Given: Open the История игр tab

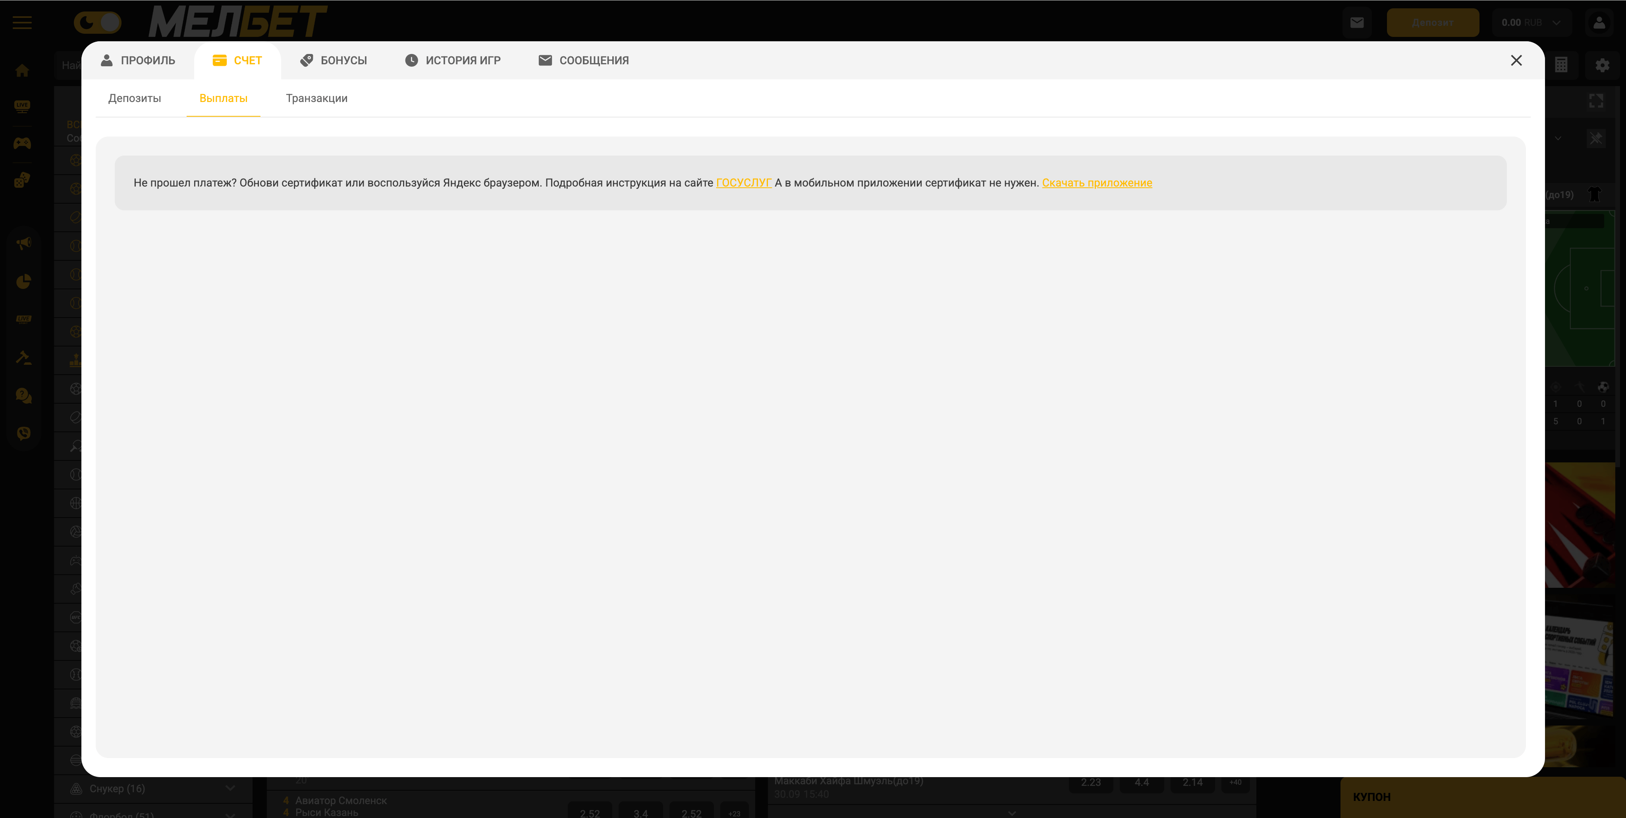Looking at the screenshot, I should click(x=453, y=61).
